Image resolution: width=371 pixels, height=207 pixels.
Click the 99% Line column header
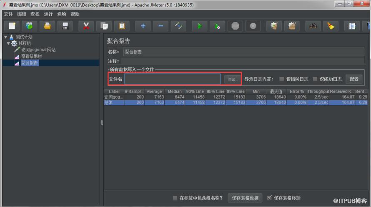[x=236, y=91]
